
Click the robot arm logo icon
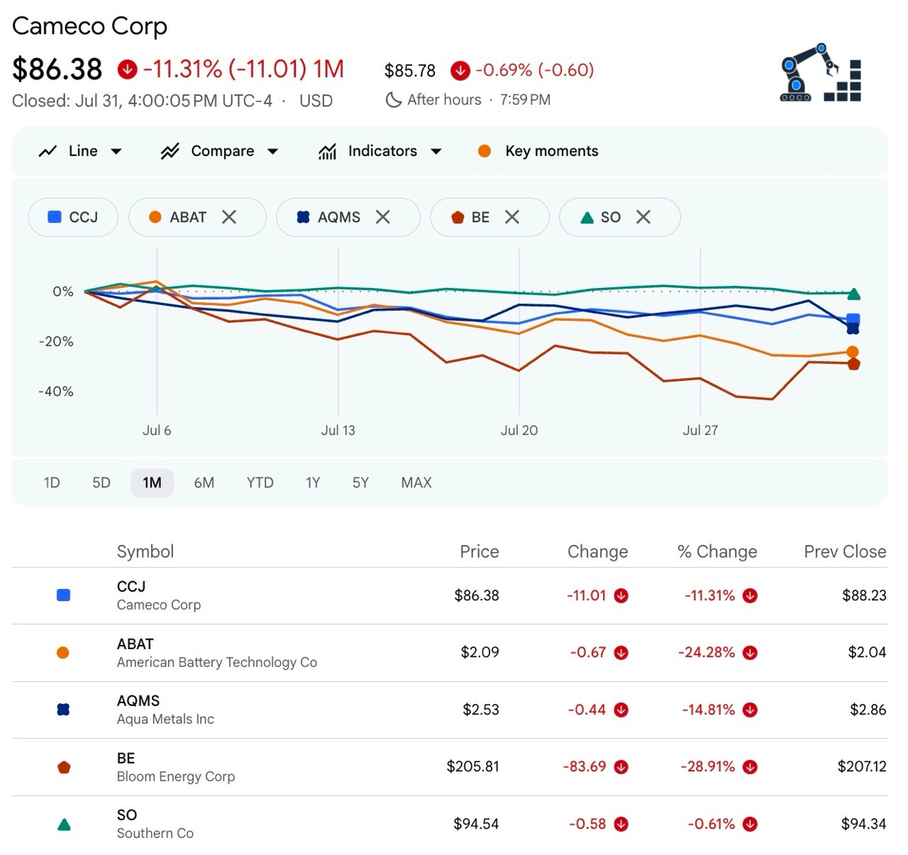(821, 72)
